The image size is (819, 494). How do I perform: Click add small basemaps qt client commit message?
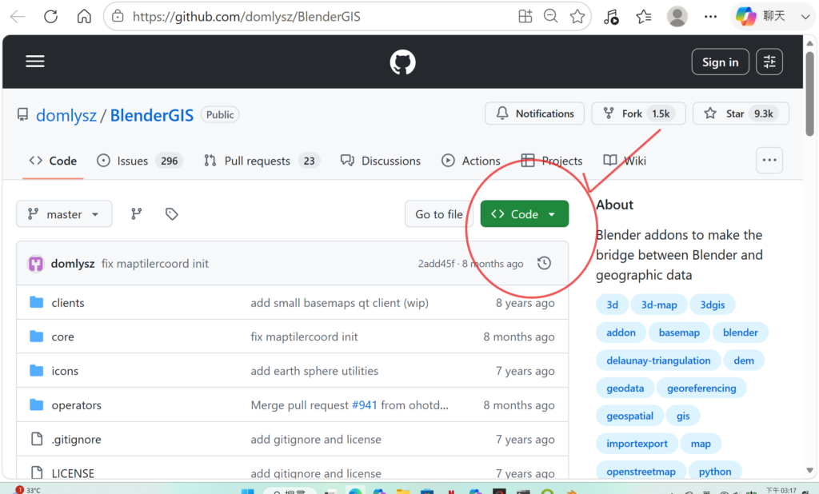(339, 303)
